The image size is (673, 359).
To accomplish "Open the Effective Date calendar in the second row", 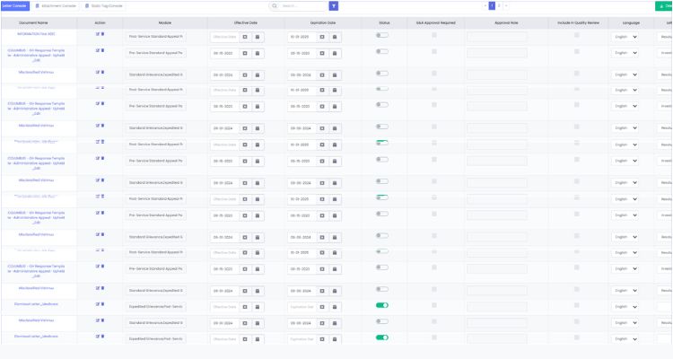I will tap(258, 53).
